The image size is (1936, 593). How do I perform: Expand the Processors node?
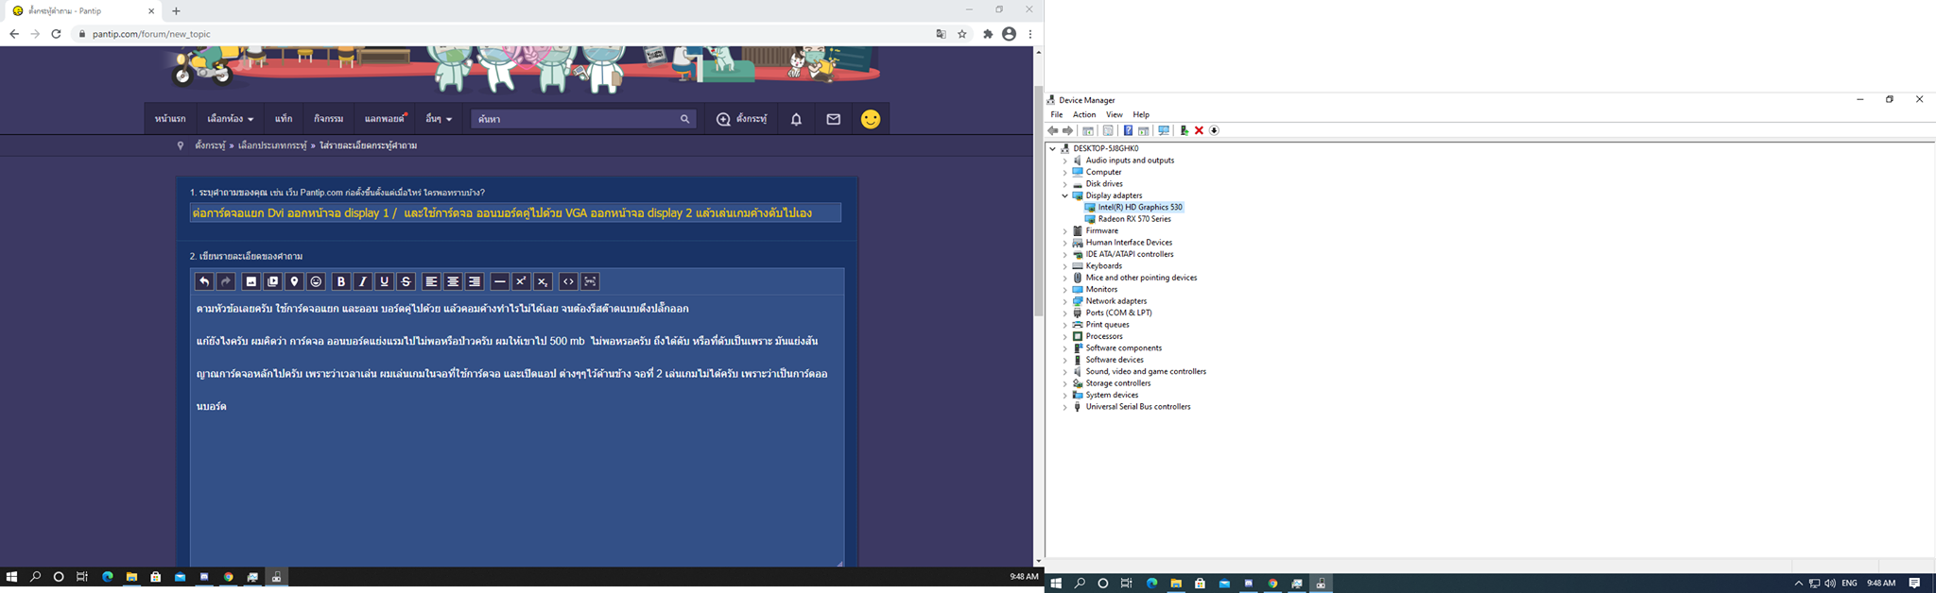click(x=1064, y=336)
